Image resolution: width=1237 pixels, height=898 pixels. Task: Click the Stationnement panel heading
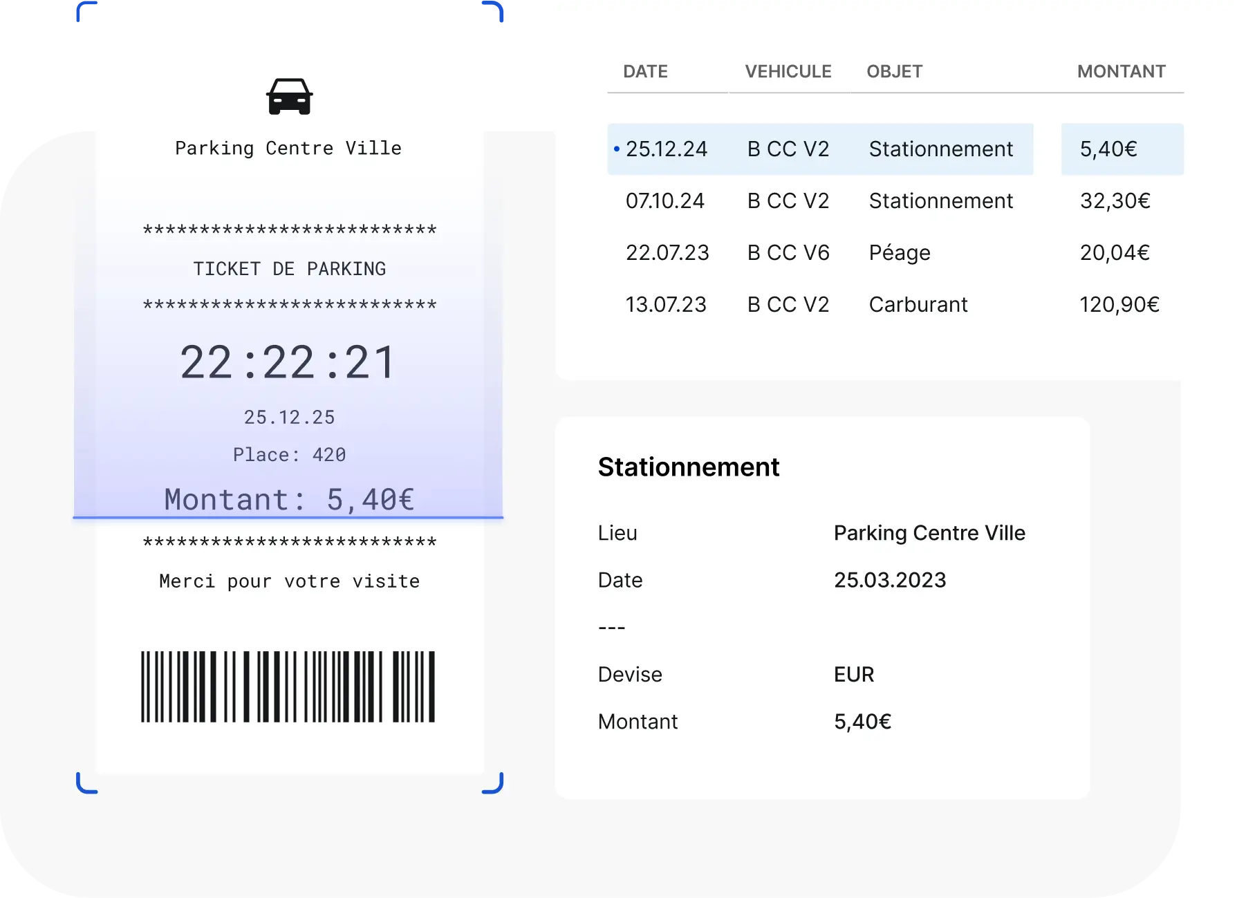pos(689,467)
